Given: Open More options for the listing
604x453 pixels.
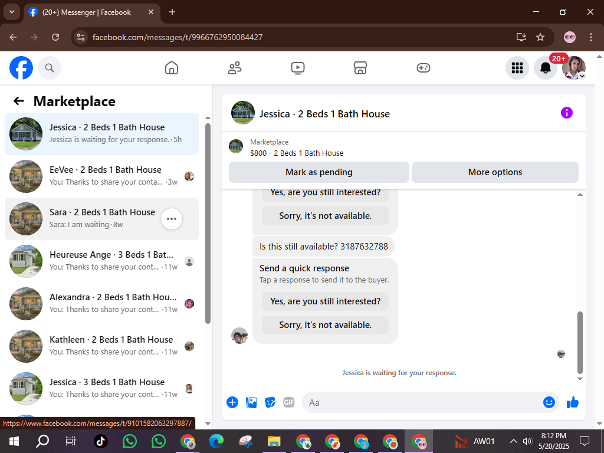Looking at the screenshot, I should tap(495, 172).
